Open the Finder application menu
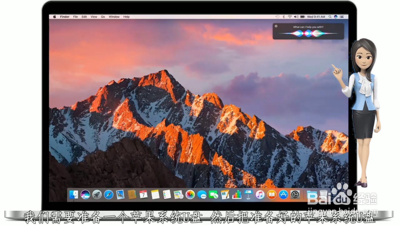This screenshot has width=400, height=225. point(64,17)
